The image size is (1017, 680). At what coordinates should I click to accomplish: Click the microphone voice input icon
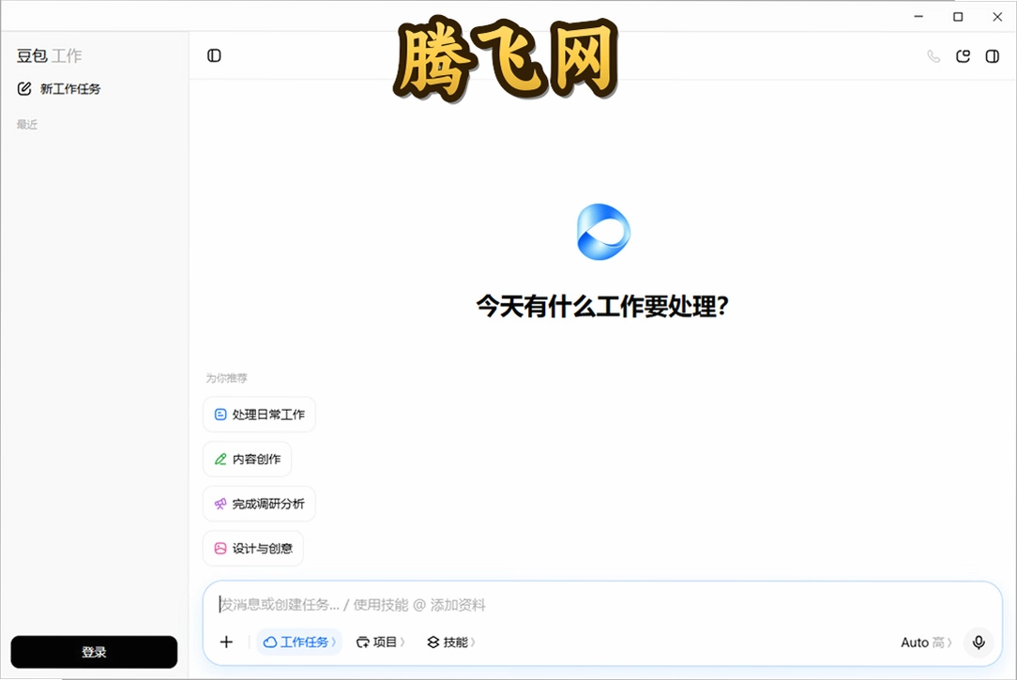[979, 642]
